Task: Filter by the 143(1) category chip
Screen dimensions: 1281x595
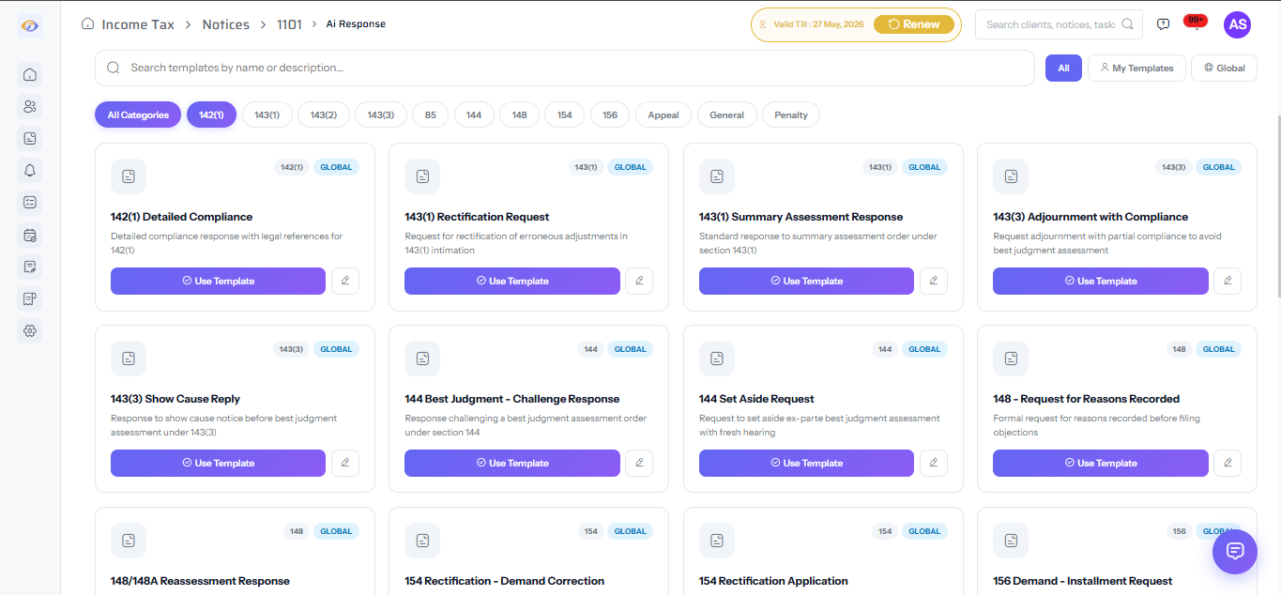Action: [x=267, y=114]
